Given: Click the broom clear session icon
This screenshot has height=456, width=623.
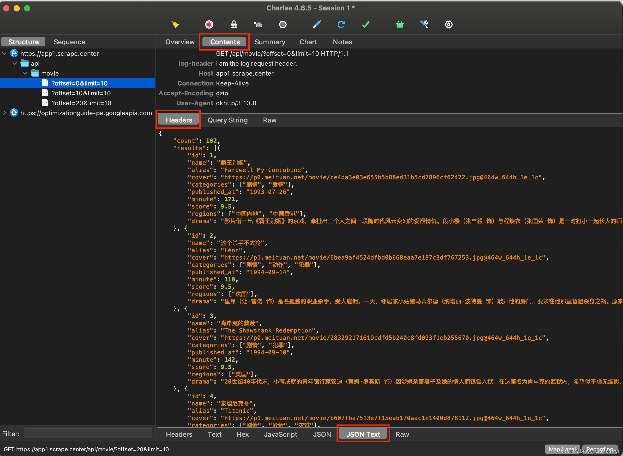Looking at the screenshot, I should (175, 24).
